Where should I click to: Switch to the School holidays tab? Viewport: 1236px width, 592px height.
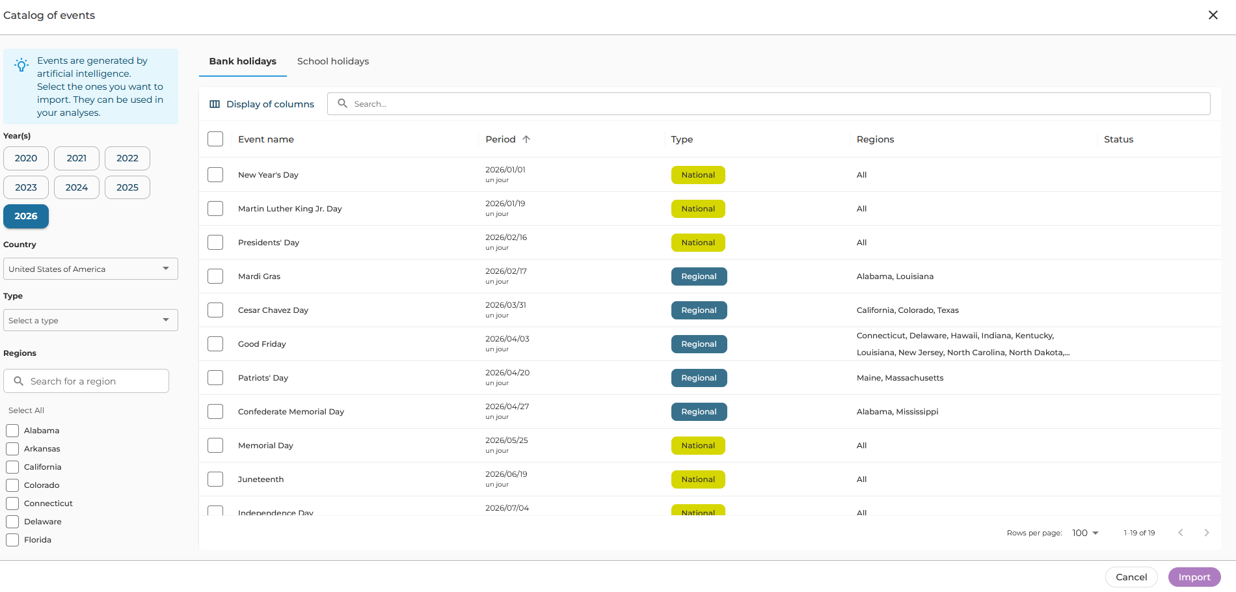(x=333, y=61)
